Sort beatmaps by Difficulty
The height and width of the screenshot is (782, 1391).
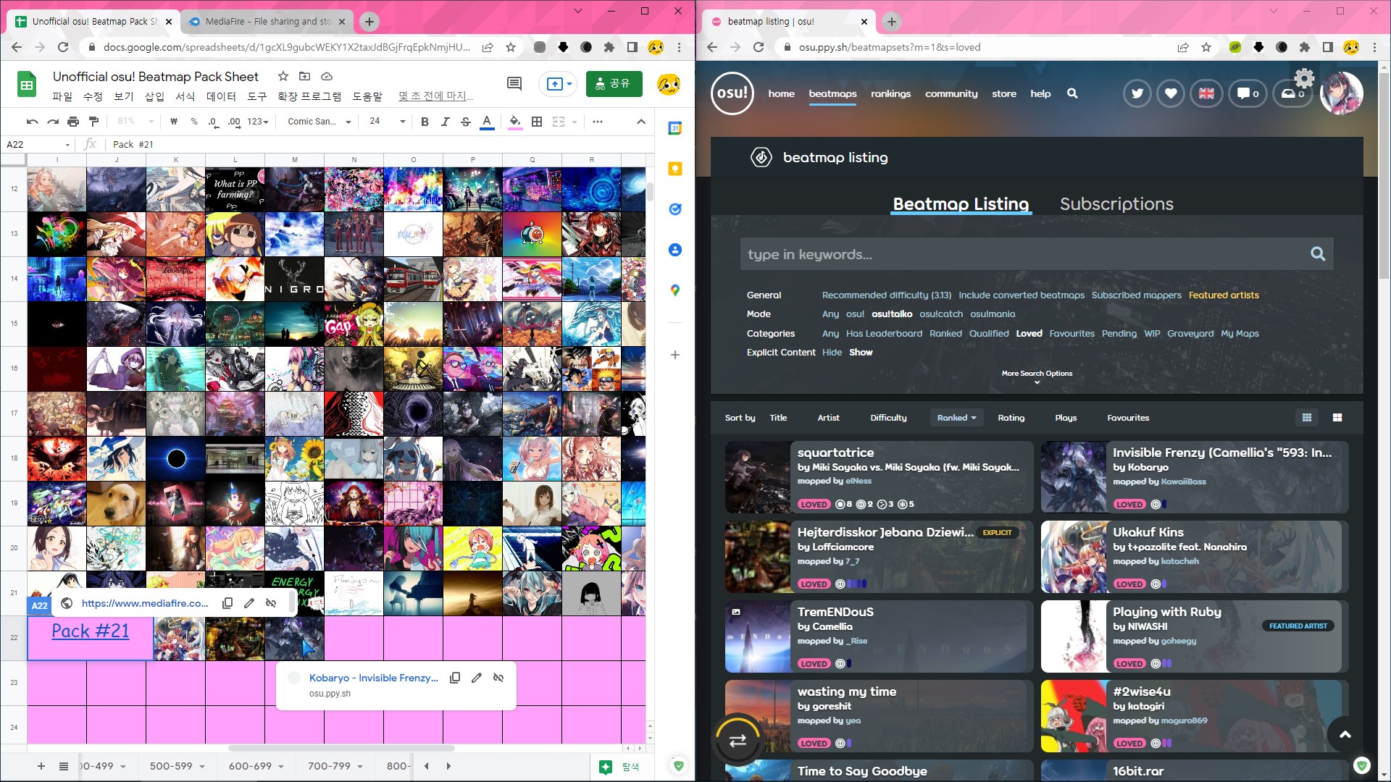pyautogui.click(x=888, y=418)
